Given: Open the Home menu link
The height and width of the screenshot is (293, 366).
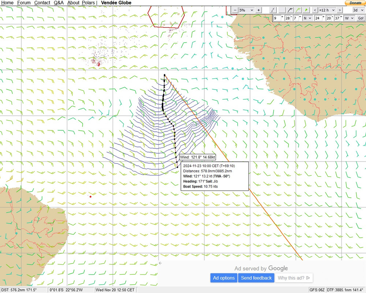Looking at the screenshot, I should 7,3.
